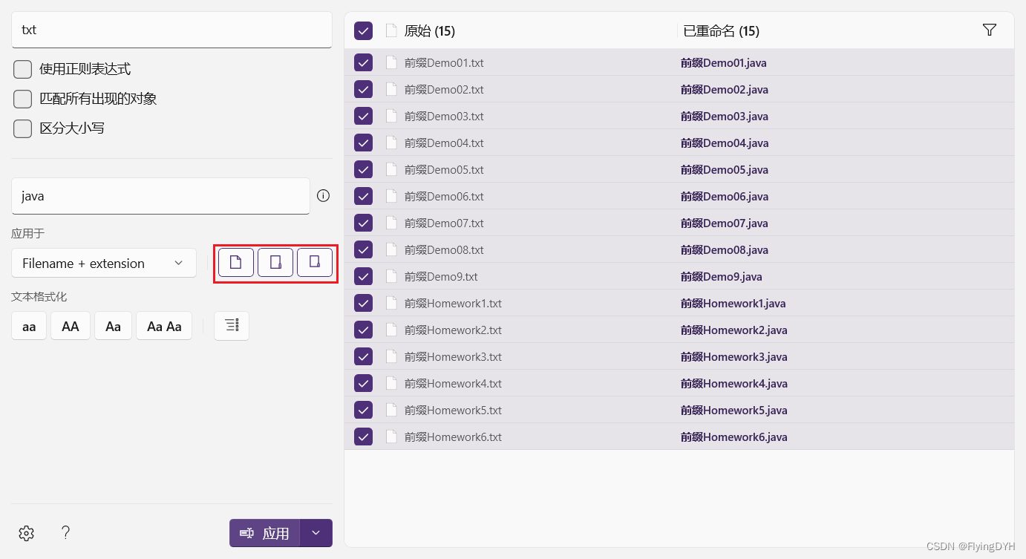The width and height of the screenshot is (1026, 559).
Task: Select the original name 前缀Homework1.txt
Action: 453,303
